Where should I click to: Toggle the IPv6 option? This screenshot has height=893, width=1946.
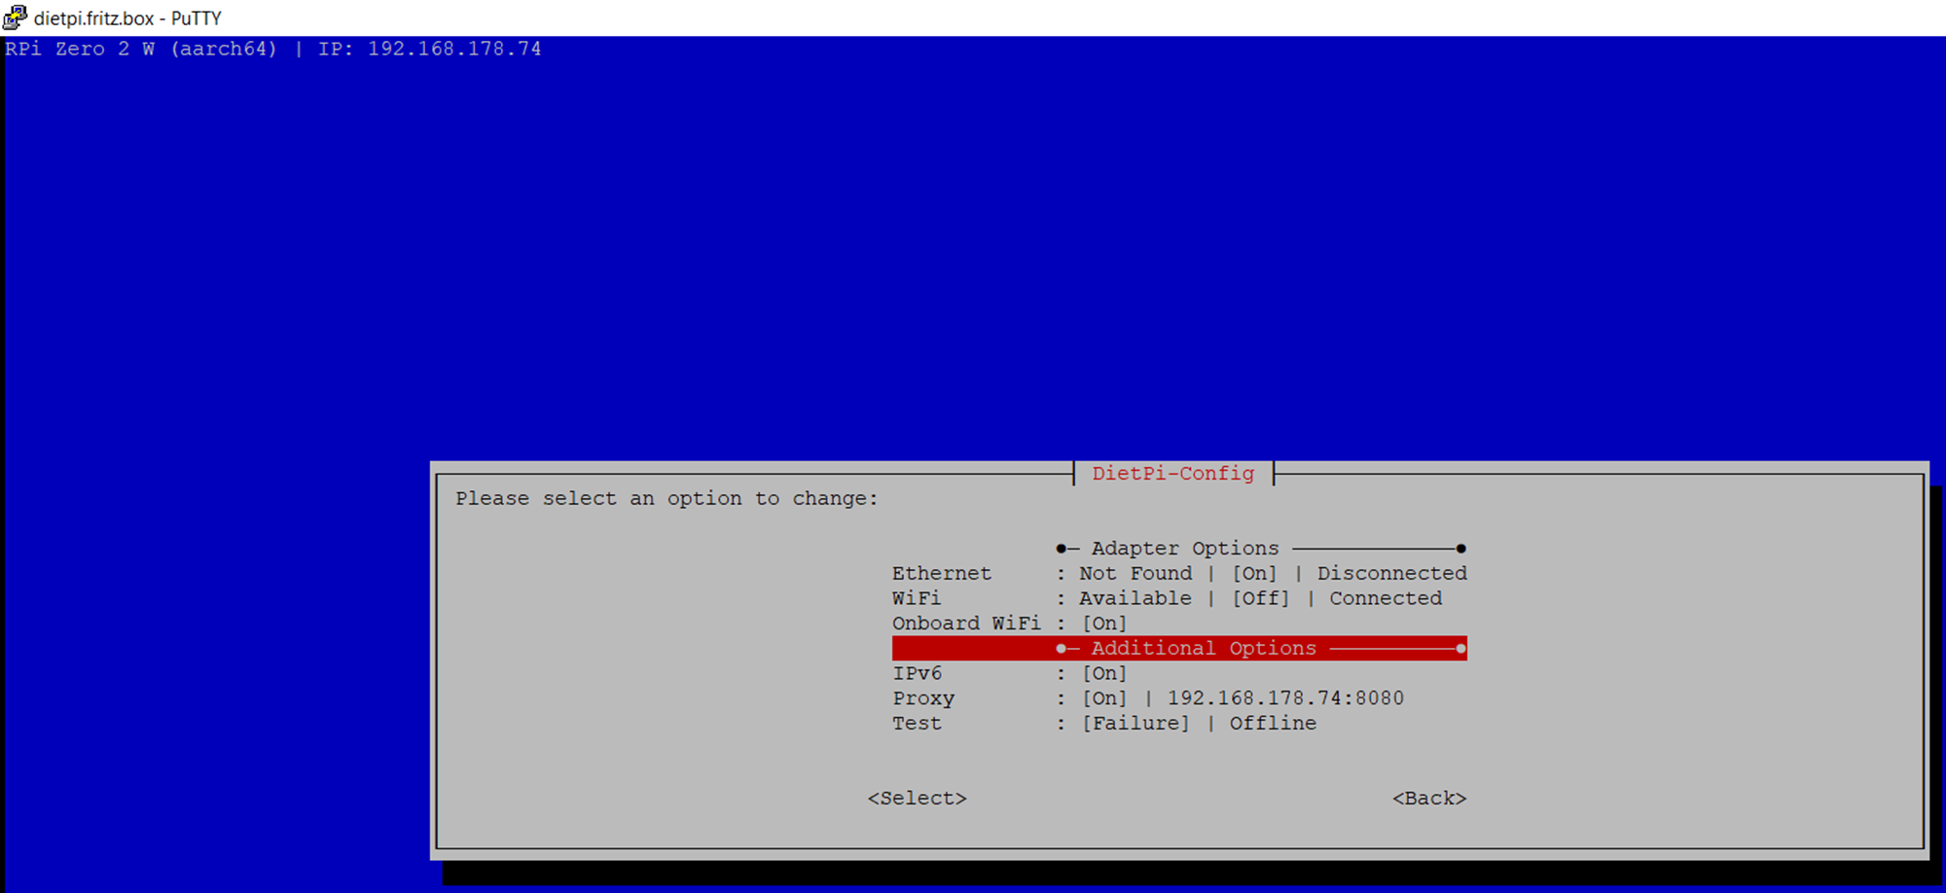pos(1179,673)
